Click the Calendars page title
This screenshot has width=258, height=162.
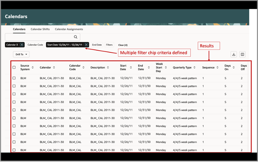(x=16, y=16)
